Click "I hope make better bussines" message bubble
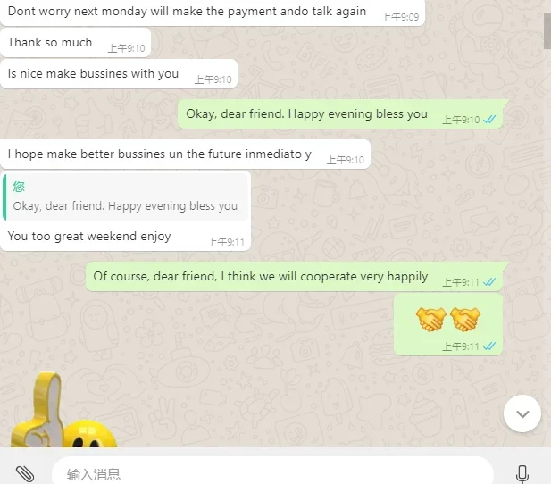The width and height of the screenshot is (551, 484). [x=185, y=154]
